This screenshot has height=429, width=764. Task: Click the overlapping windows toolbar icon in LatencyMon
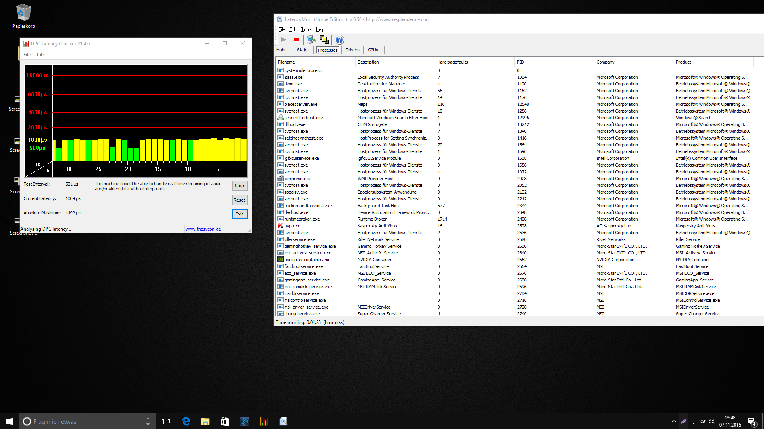[324, 39]
